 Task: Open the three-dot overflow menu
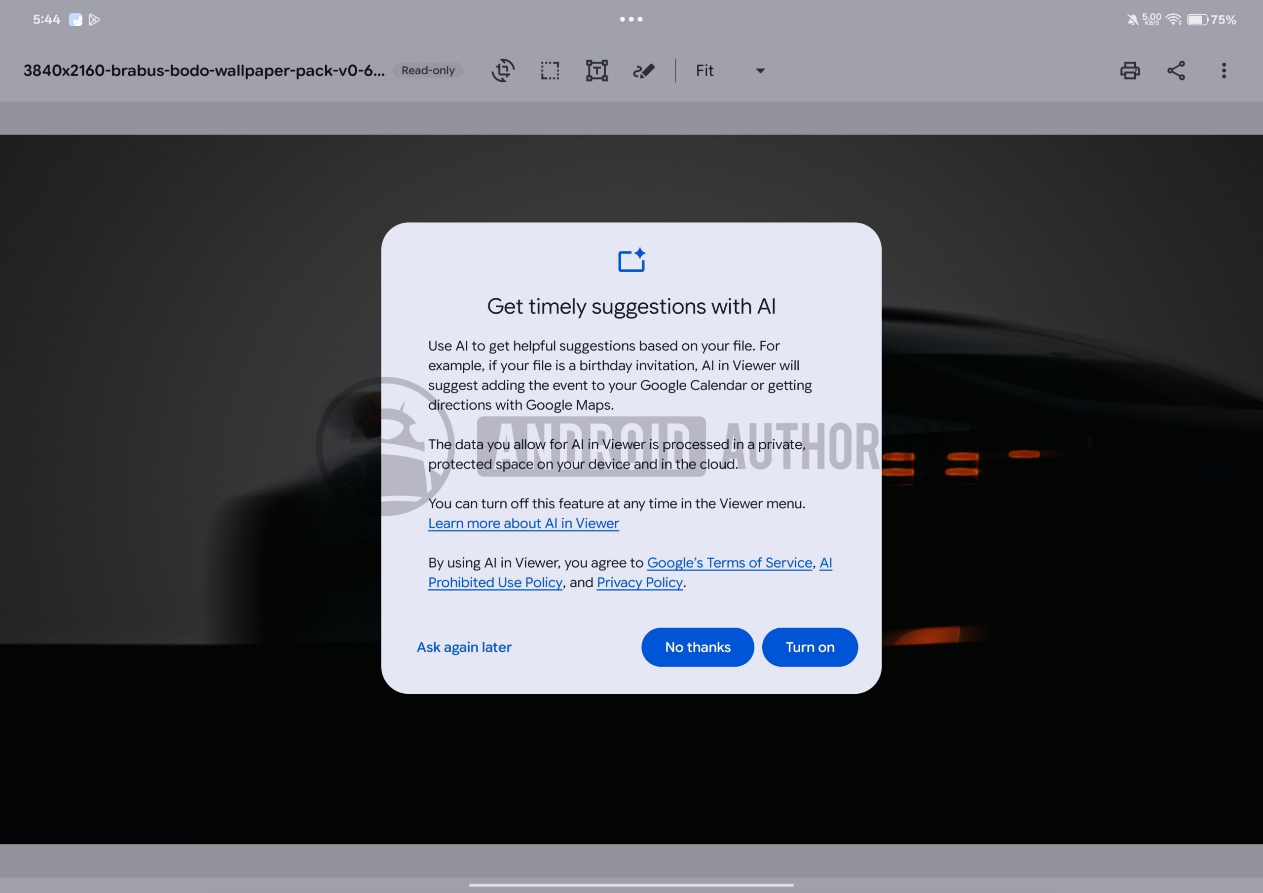(x=1224, y=71)
